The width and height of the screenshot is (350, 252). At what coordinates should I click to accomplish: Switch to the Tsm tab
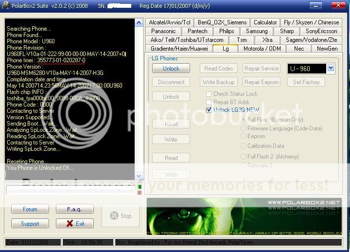[x=242, y=40]
